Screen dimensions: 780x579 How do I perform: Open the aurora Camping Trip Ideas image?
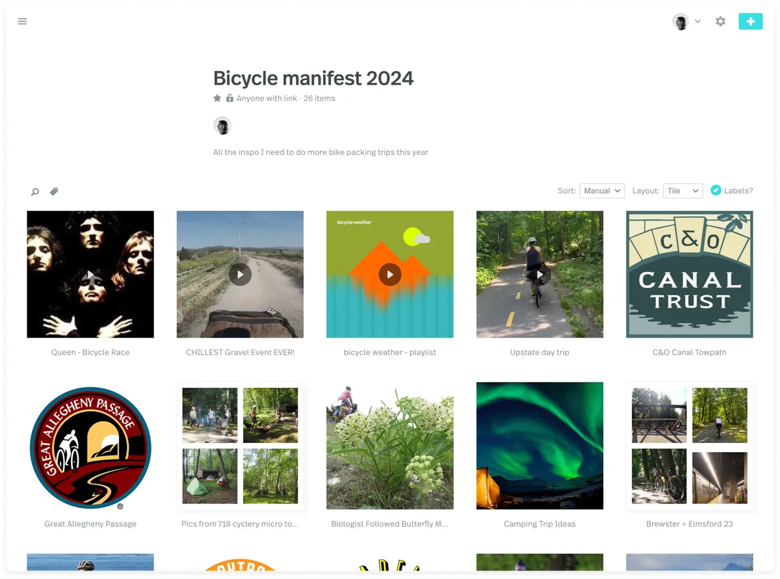539,446
